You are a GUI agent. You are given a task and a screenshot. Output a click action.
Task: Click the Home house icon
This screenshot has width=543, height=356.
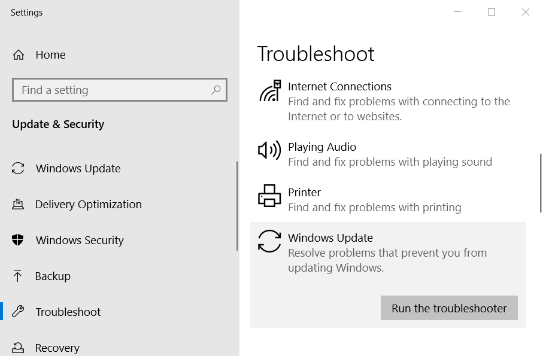pyautogui.click(x=19, y=54)
